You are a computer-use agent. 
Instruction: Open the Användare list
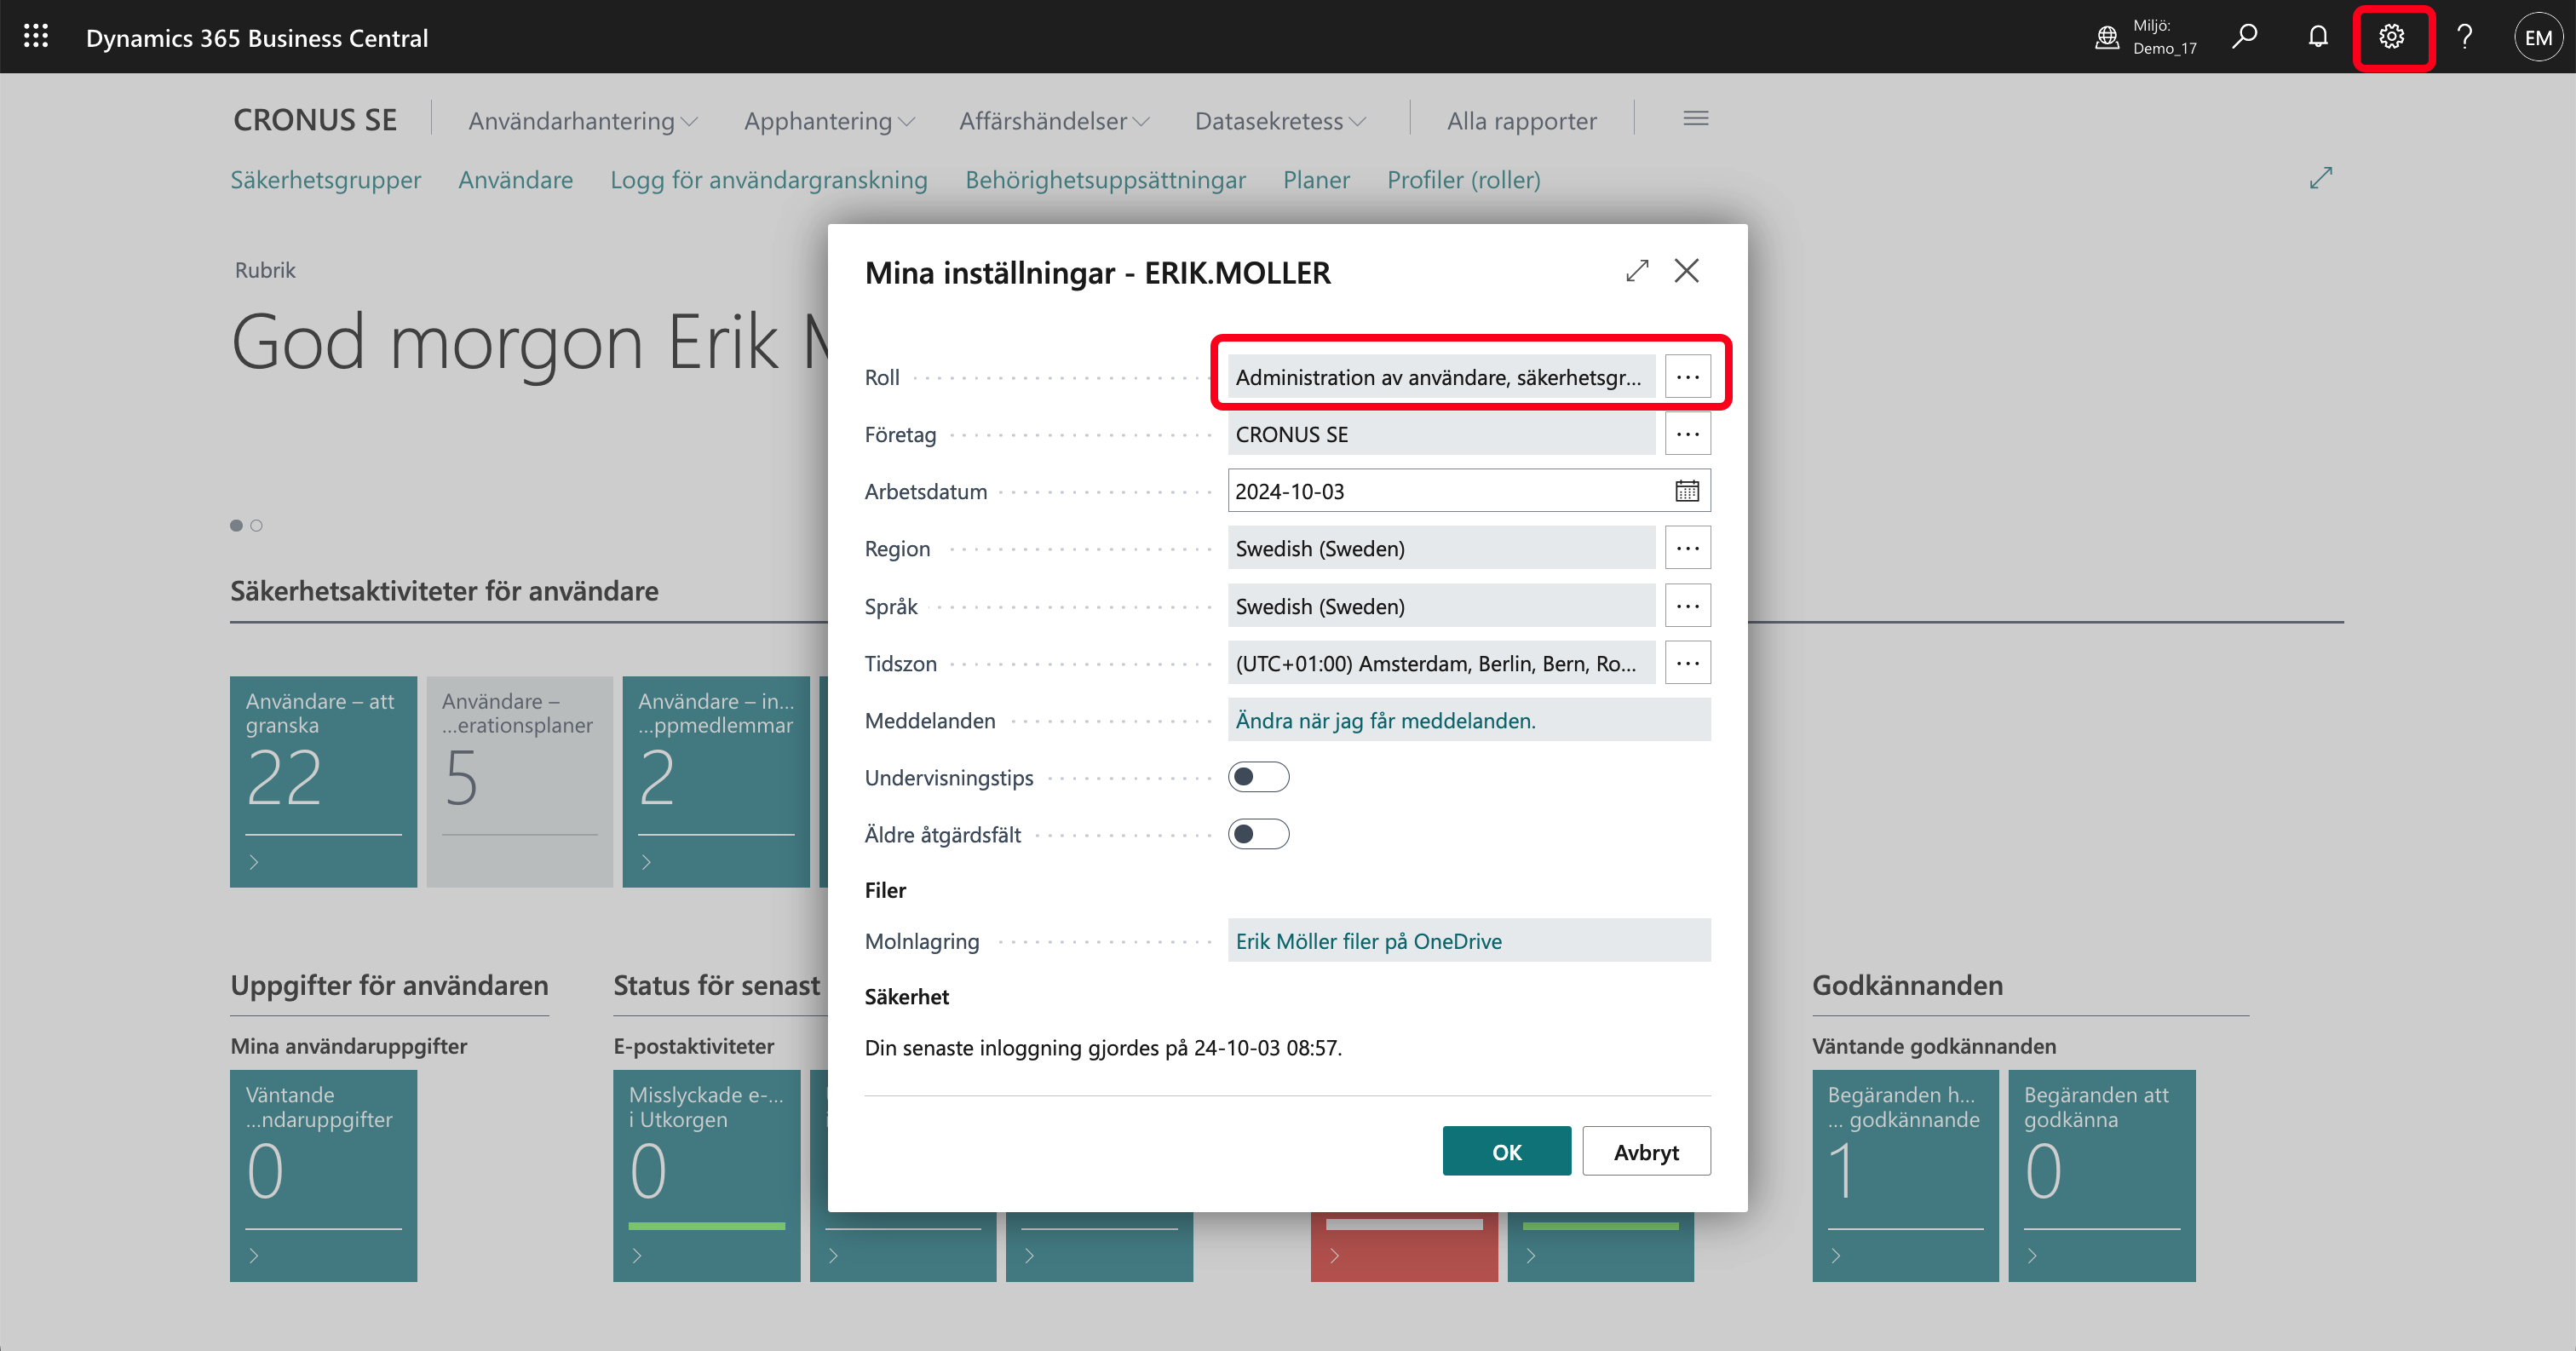tap(516, 180)
